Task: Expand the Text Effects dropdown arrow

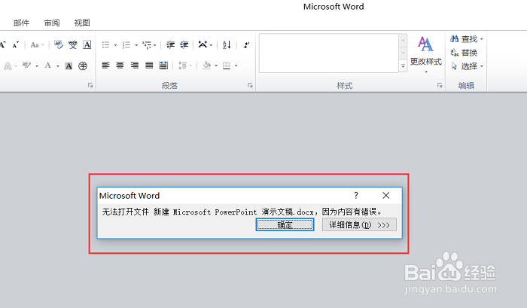Action: point(16,66)
